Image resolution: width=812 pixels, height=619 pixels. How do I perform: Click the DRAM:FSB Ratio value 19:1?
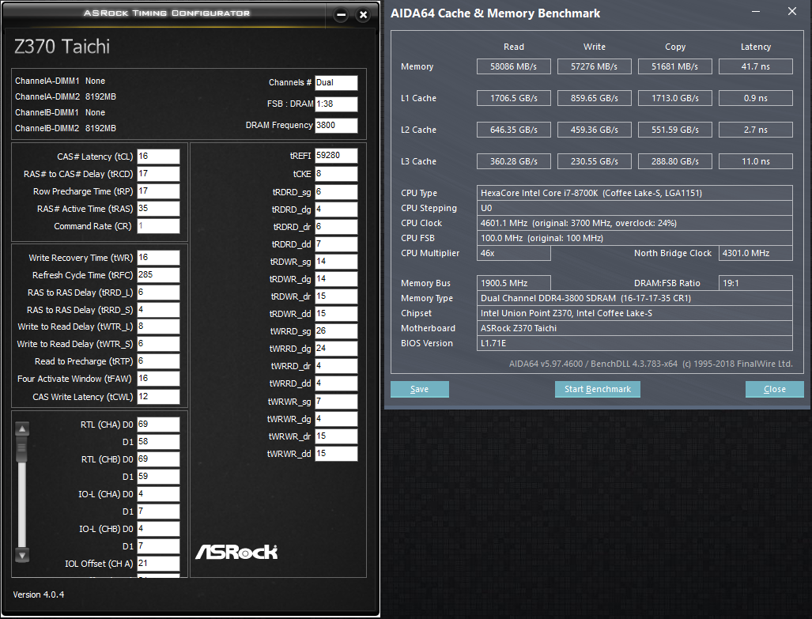coord(756,283)
